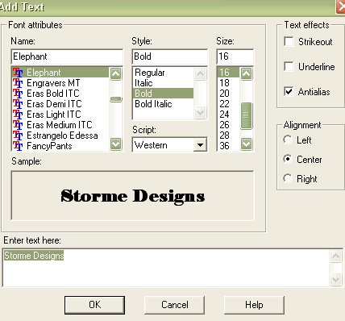
Task: Focus the Style text field
Action: (x=170, y=56)
